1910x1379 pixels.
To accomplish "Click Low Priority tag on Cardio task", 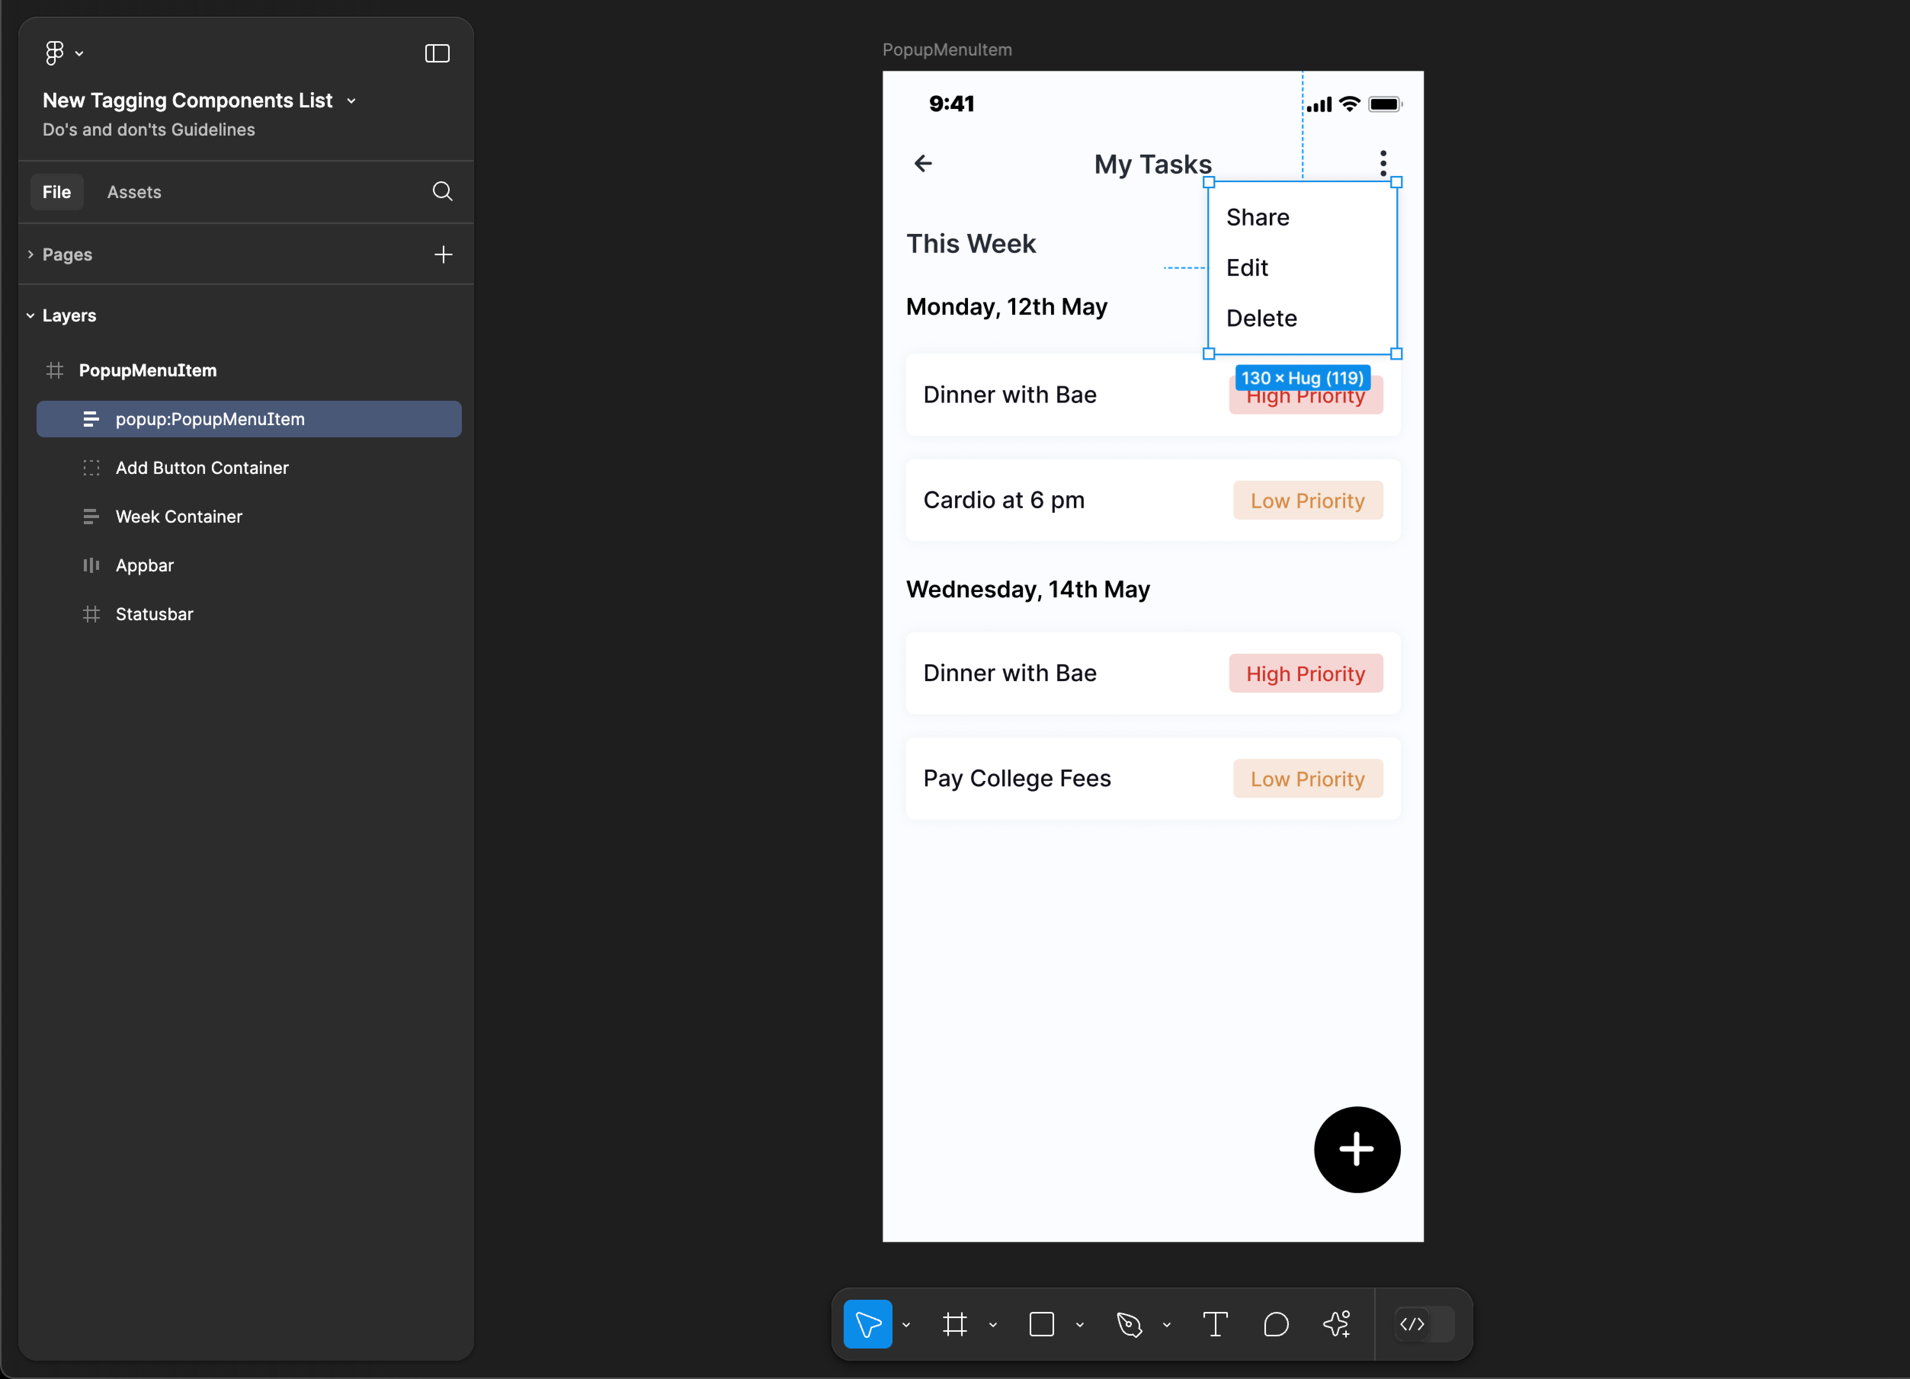I will pos(1307,500).
